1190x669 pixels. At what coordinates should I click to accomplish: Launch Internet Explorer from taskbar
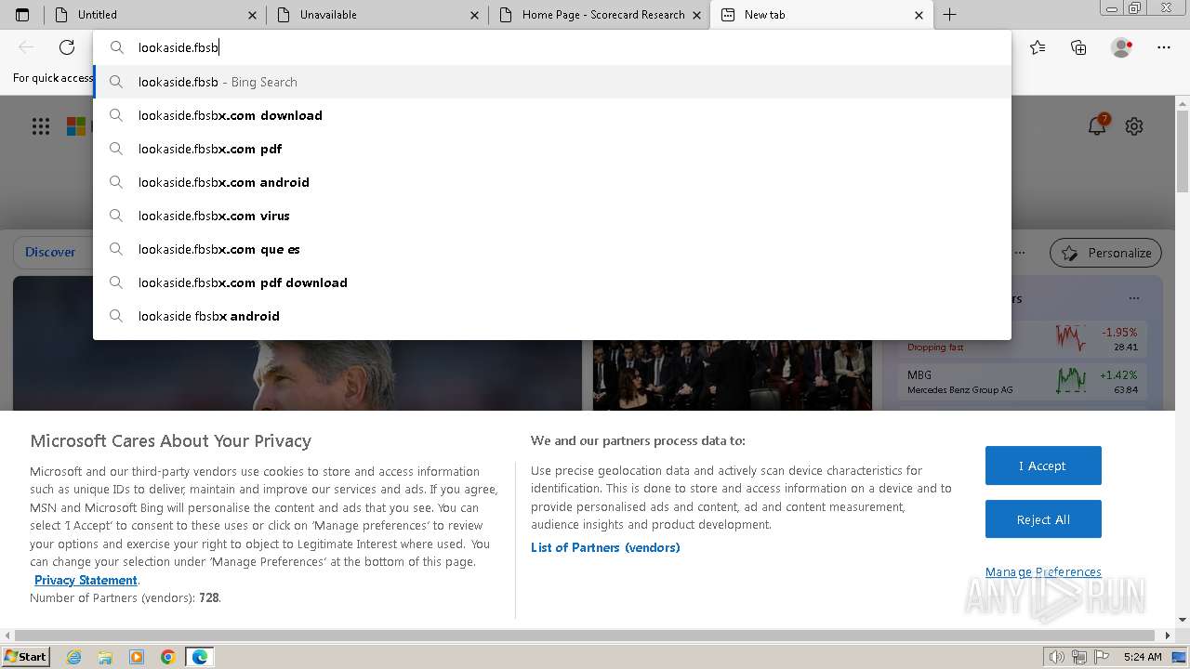[73, 657]
